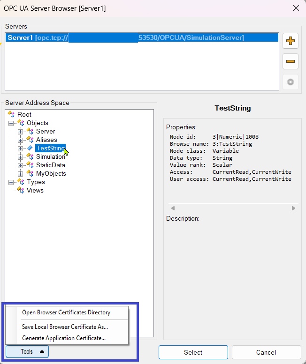Click the plus icon to add server

(x=291, y=41)
